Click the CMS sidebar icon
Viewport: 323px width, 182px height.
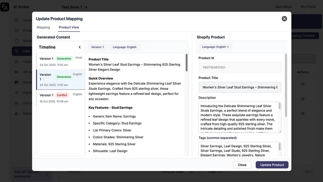[x=17, y=51]
